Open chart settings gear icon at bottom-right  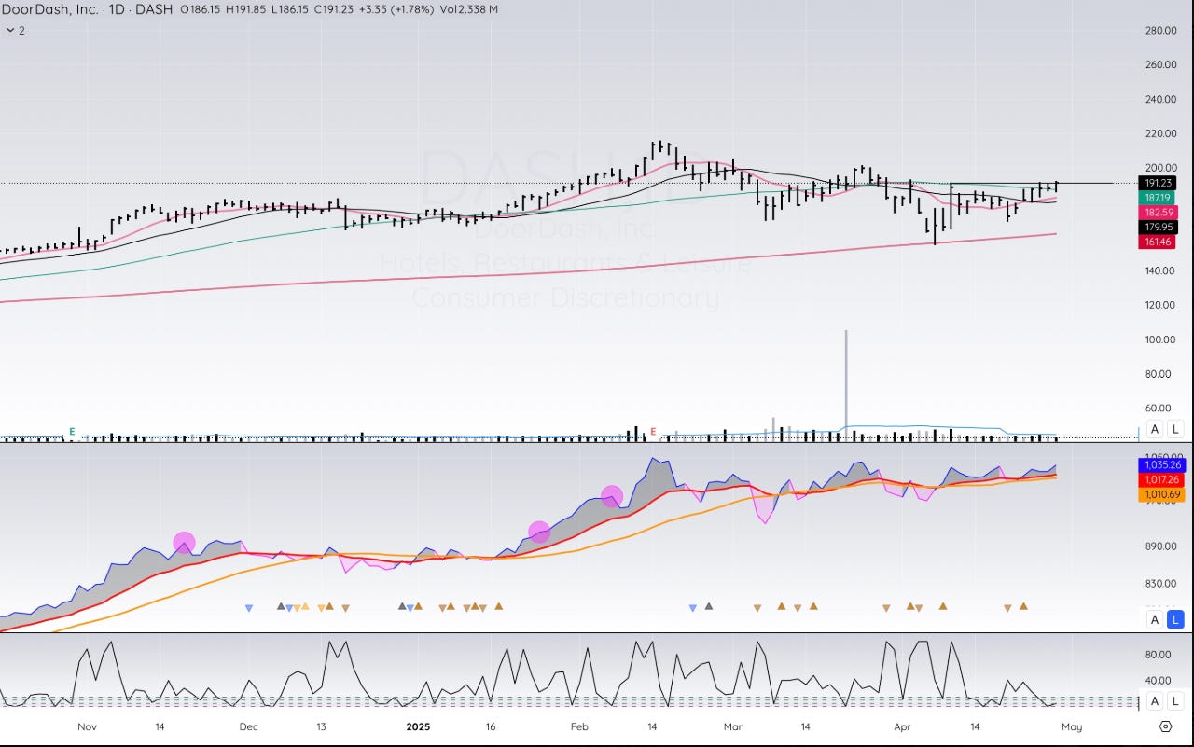[1165, 726]
